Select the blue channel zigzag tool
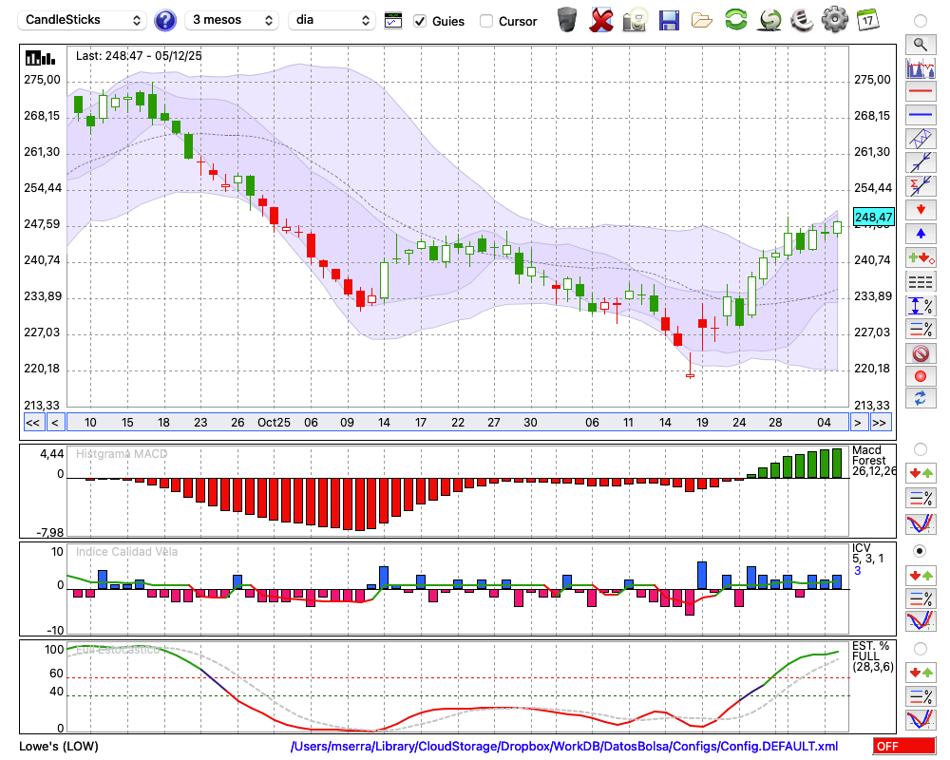This screenshot has width=950, height=760. tap(921, 139)
